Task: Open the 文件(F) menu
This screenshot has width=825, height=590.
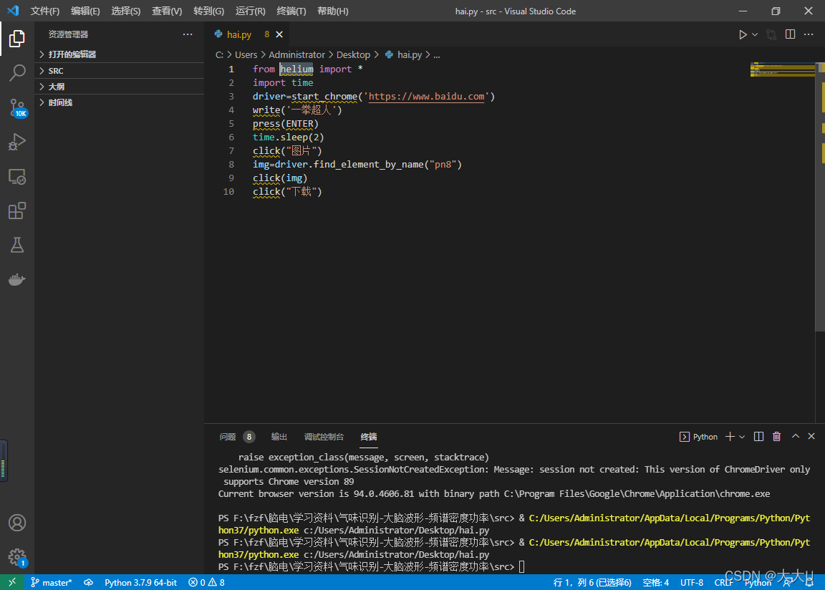Action: (x=44, y=11)
